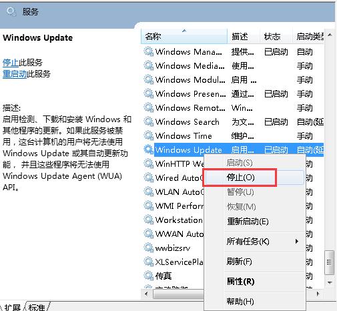Select the 传真 service name

pyautogui.click(x=163, y=276)
